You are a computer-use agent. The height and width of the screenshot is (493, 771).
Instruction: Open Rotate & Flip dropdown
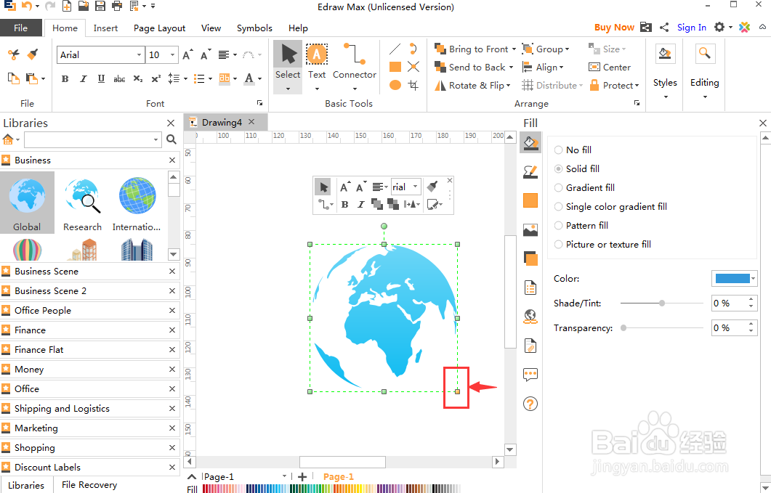click(x=472, y=86)
